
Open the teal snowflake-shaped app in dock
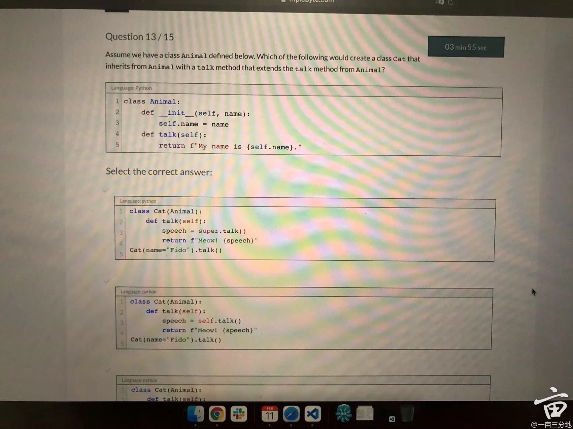tap(343, 413)
